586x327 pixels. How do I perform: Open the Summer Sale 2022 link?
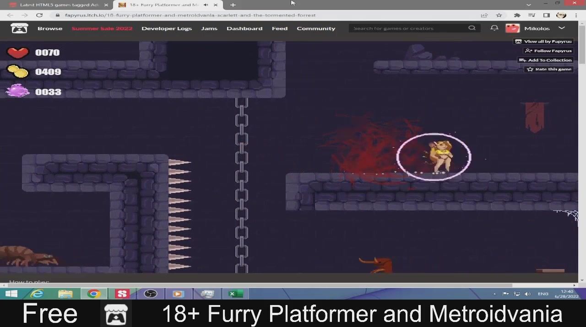102,28
